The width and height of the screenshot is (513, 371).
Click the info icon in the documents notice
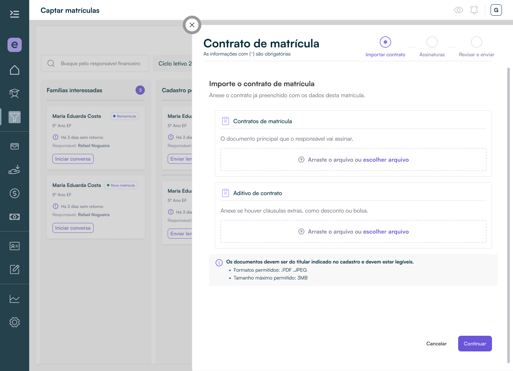[x=219, y=263]
